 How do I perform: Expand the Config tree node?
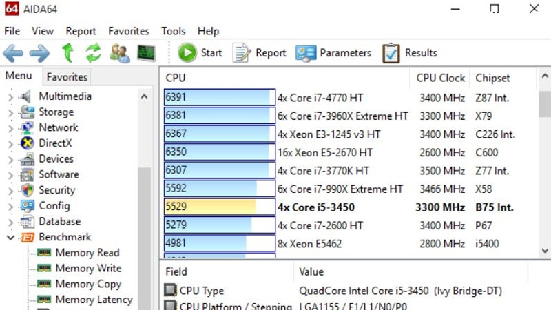10,206
